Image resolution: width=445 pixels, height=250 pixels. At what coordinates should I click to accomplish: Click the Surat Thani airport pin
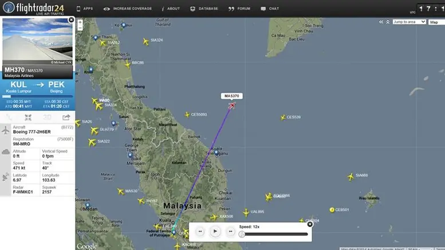96,38
